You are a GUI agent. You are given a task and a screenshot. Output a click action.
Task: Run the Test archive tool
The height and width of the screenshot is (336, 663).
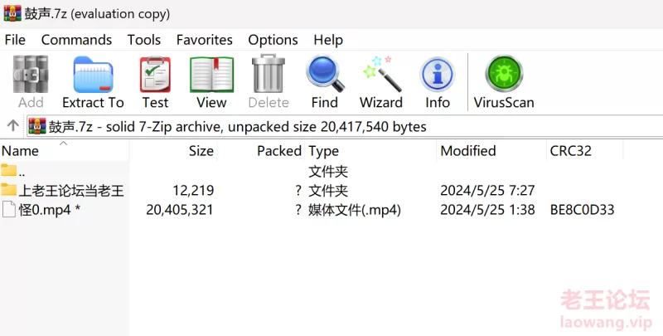155,82
